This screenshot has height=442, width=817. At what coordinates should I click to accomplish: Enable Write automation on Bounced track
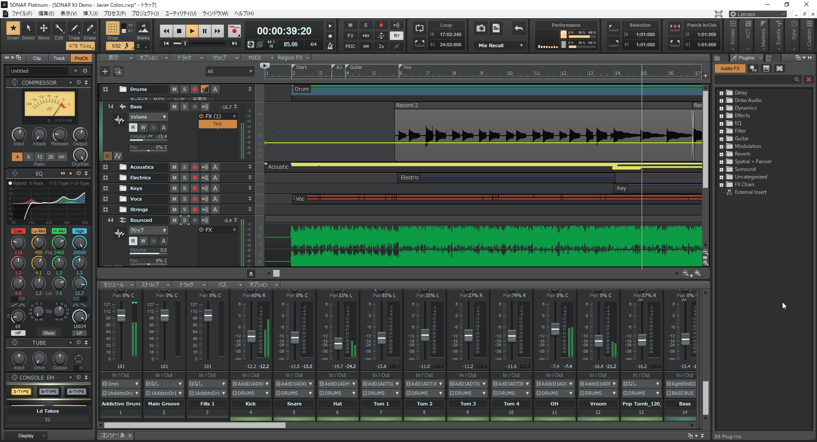point(143,241)
